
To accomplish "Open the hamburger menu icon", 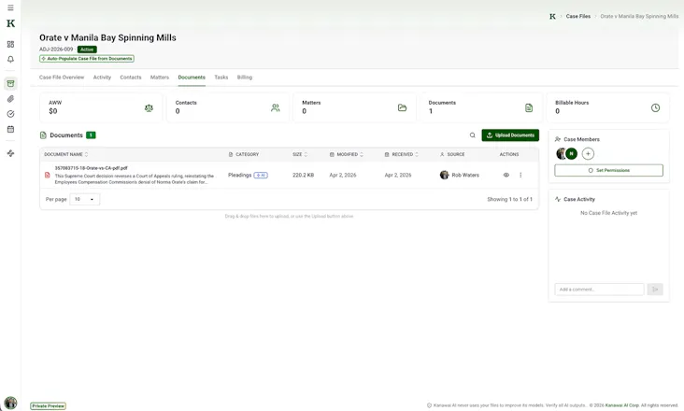I will point(10,7).
